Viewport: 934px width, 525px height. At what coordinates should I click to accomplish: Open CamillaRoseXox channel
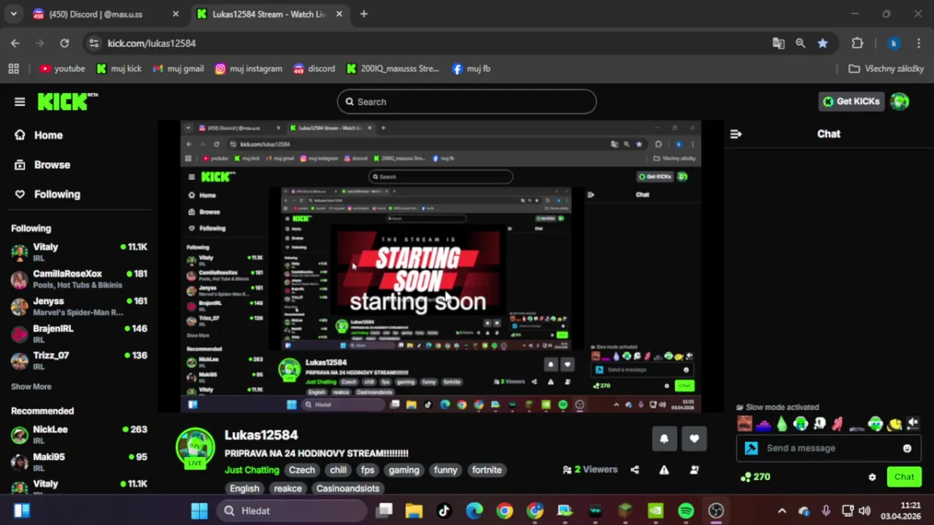click(79, 279)
